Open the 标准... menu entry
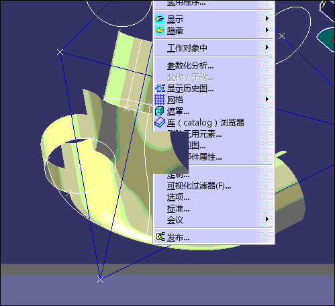The height and width of the screenshot is (306, 335). point(178,209)
